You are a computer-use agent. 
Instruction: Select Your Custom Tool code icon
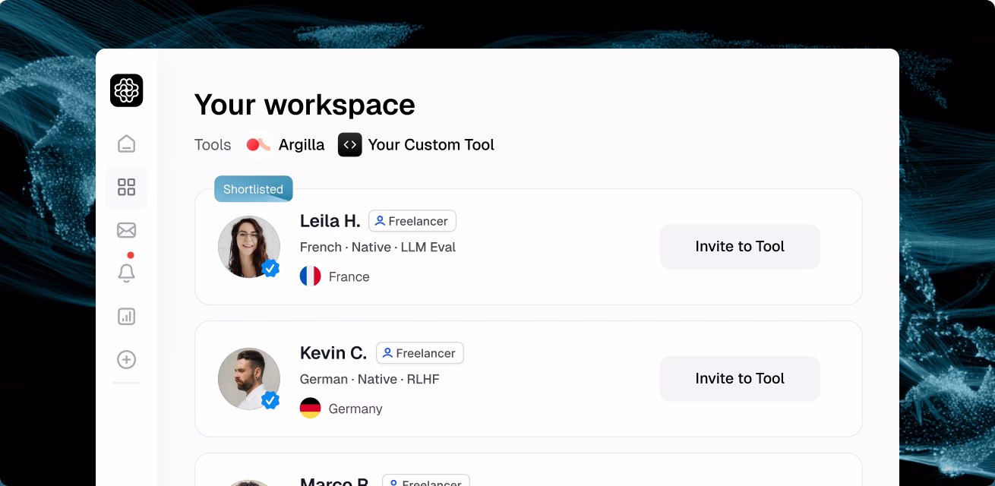349,144
